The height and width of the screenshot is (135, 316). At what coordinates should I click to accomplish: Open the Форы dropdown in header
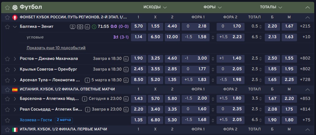212,7
